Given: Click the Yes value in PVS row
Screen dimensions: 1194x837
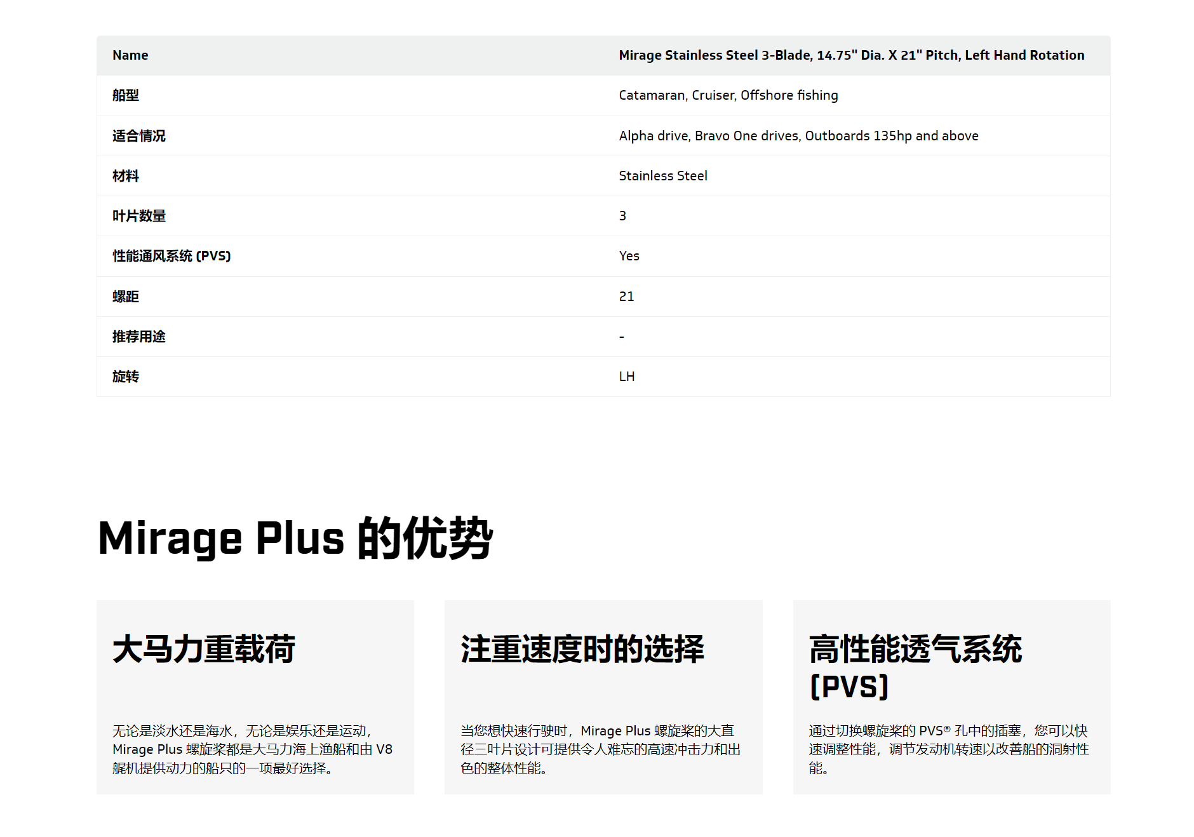Looking at the screenshot, I should 629,256.
